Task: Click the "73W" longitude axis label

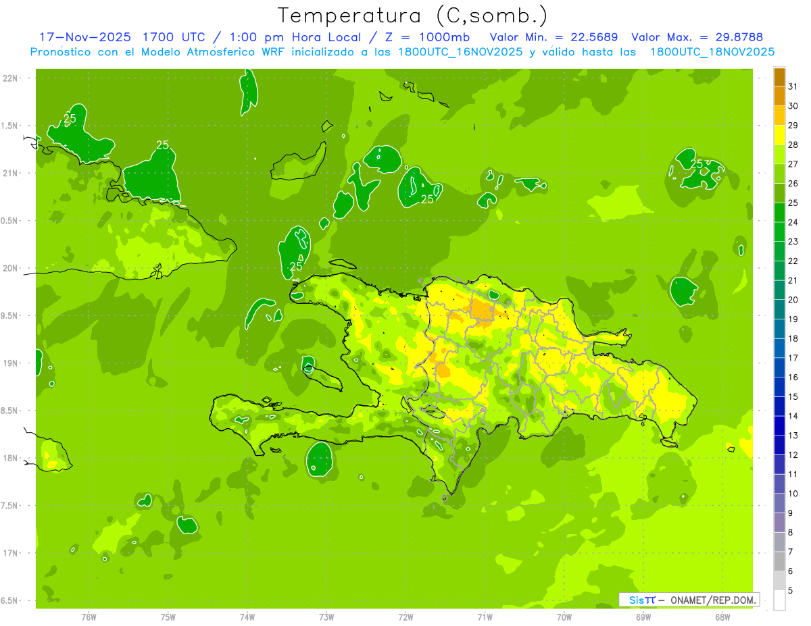Action: (x=326, y=617)
